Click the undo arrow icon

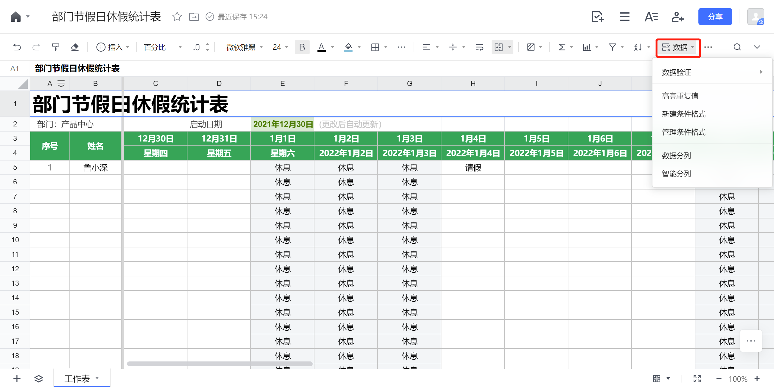[17, 47]
